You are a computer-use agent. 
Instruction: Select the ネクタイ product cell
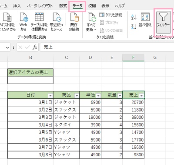(x=67, y=125)
